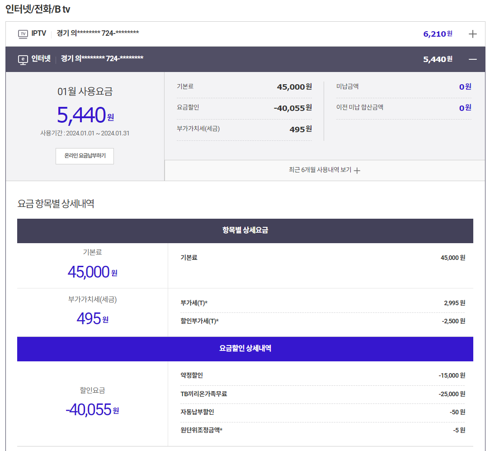Click the 항목별 상세요금 header bar
490x451 pixels.
245,230
